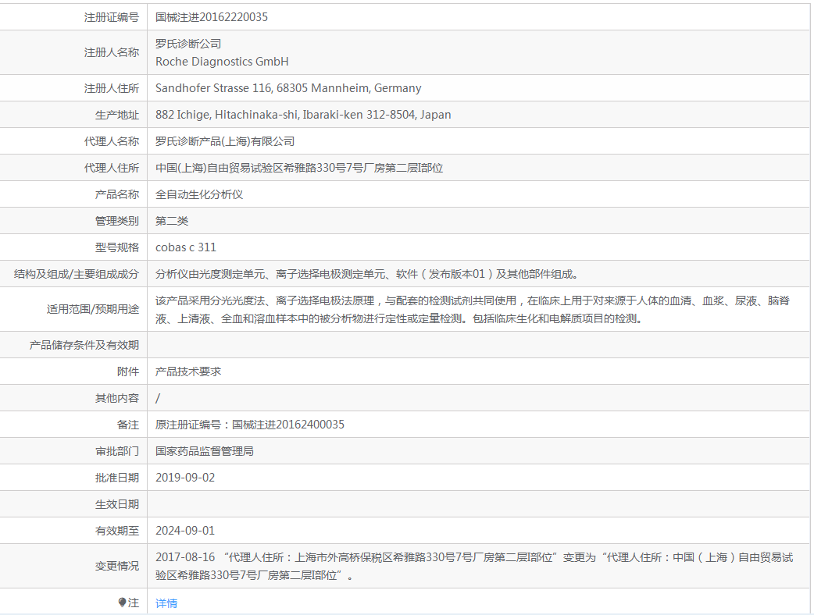
Task: Click the 生产地址 label
Action: point(117,115)
